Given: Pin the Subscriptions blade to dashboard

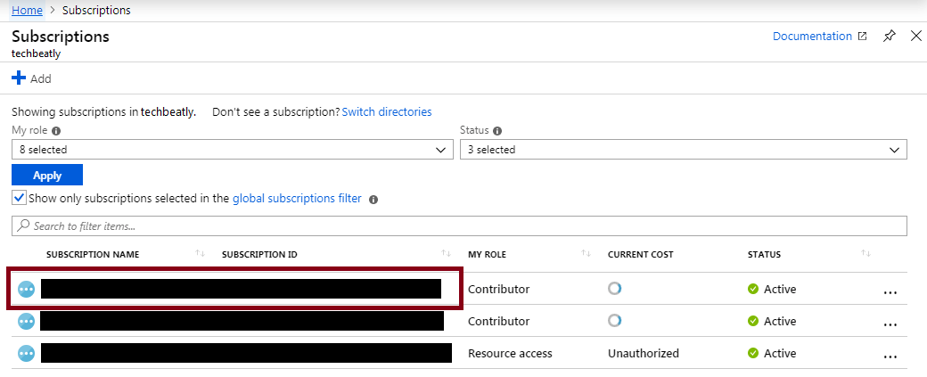Looking at the screenshot, I should click(x=889, y=37).
